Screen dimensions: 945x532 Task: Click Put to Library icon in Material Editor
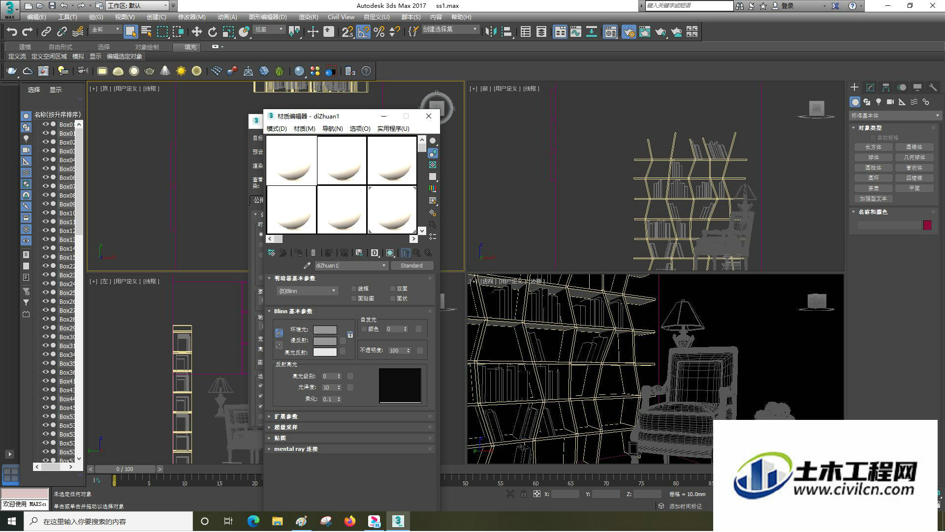pos(359,253)
